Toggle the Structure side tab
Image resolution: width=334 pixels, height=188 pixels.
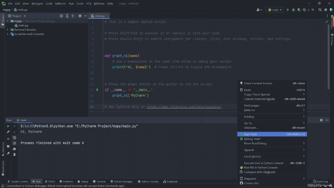[3, 149]
